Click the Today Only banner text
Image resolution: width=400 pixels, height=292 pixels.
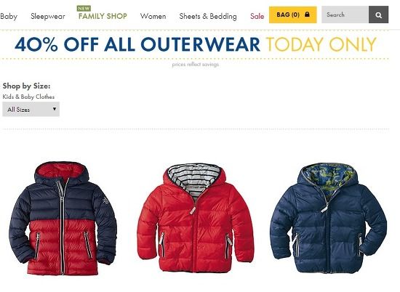321,44
